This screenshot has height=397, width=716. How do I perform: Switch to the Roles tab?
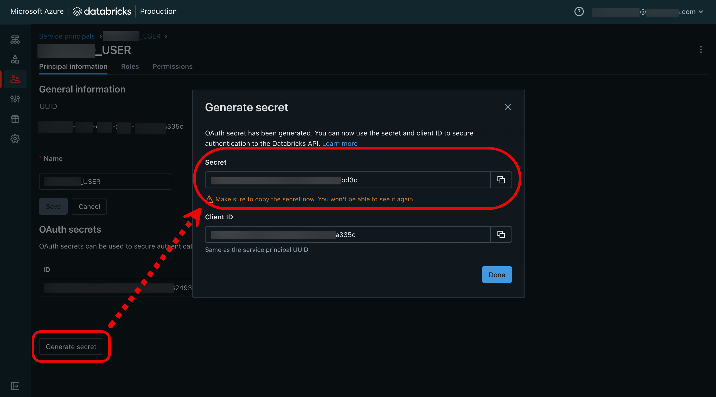130,66
